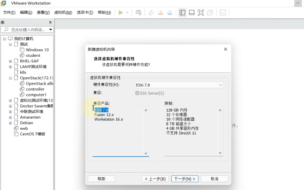Click the 限制 list scroll-up arrow
304x190 pixels.
[220, 110]
